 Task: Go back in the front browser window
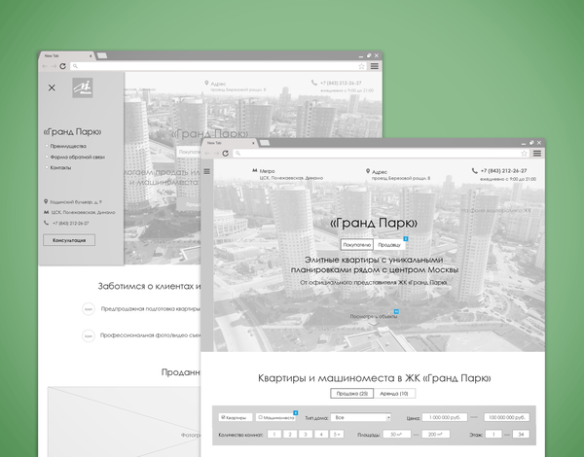208,154
